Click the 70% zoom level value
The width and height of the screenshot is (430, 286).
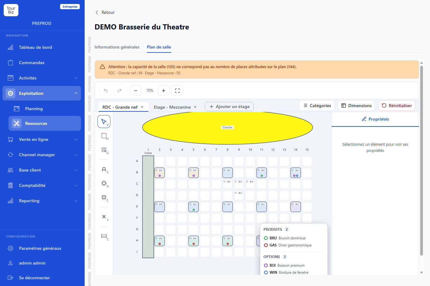[x=150, y=91]
